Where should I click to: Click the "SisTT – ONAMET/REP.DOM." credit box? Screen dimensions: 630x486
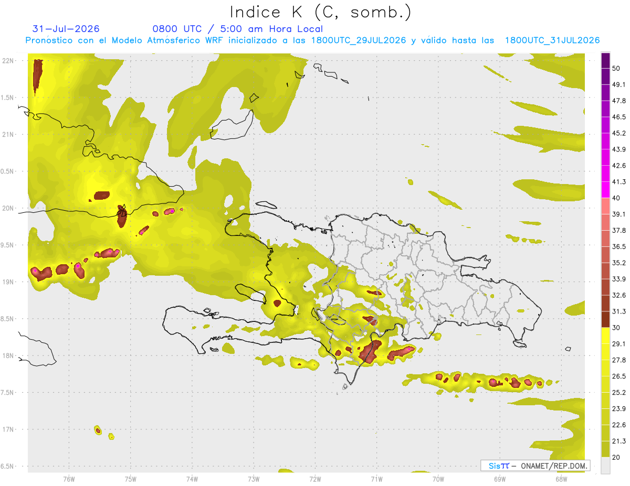(535, 466)
